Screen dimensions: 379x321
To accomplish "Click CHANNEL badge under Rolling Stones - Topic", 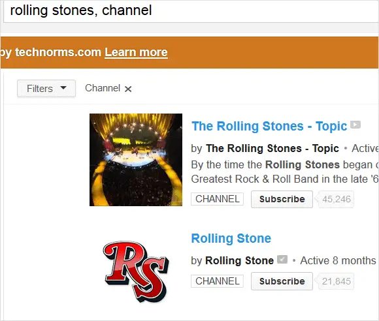I will click(218, 199).
